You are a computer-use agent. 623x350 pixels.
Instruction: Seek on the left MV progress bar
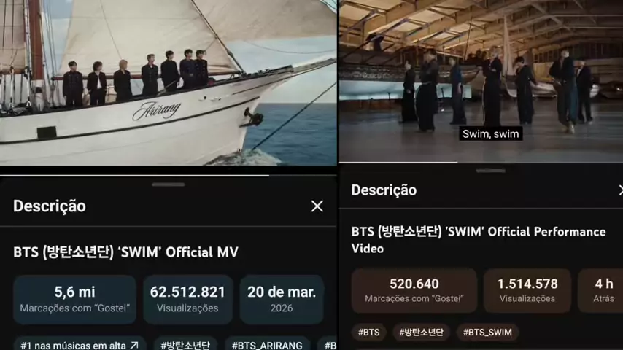(x=168, y=175)
